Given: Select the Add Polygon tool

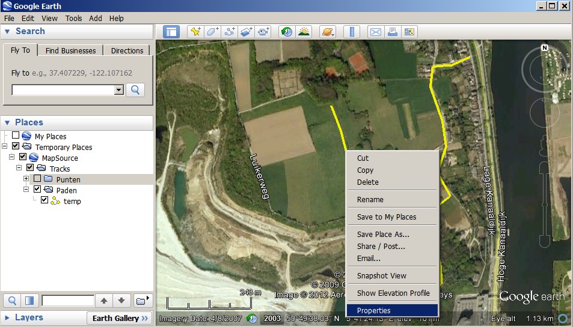Looking at the screenshot, I should click(x=213, y=32).
